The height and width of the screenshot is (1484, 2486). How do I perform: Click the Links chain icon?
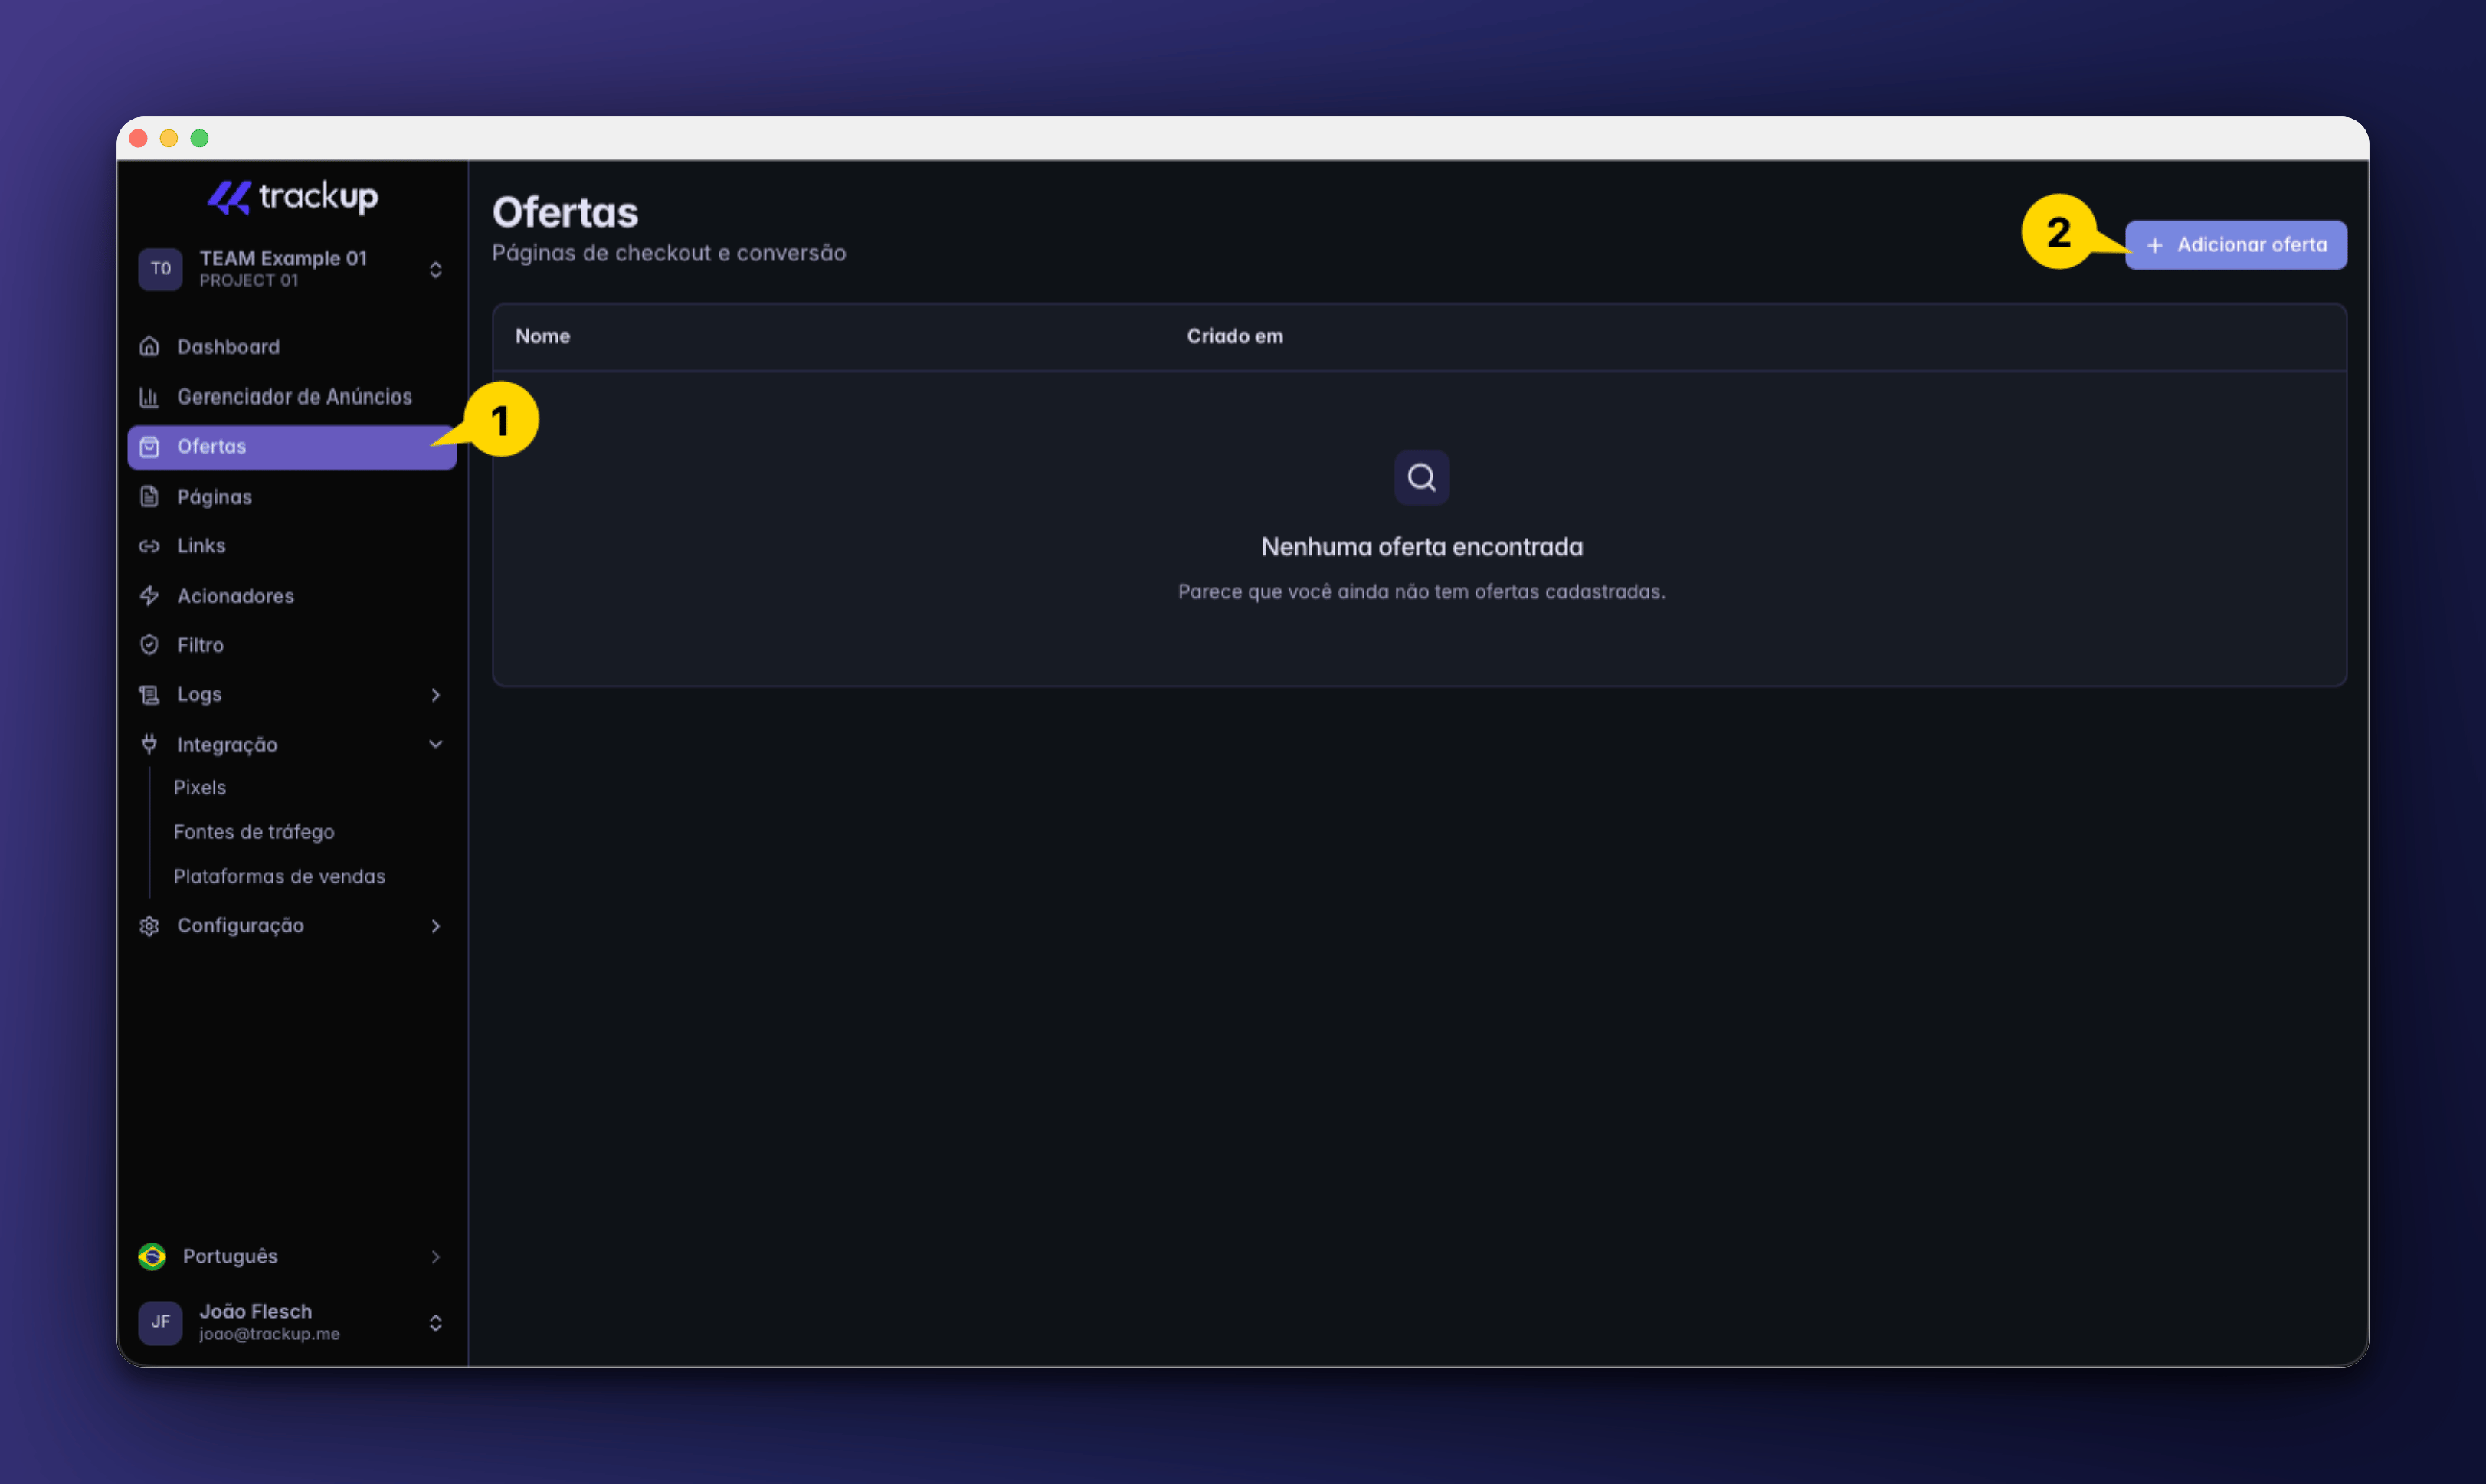pyautogui.click(x=149, y=546)
